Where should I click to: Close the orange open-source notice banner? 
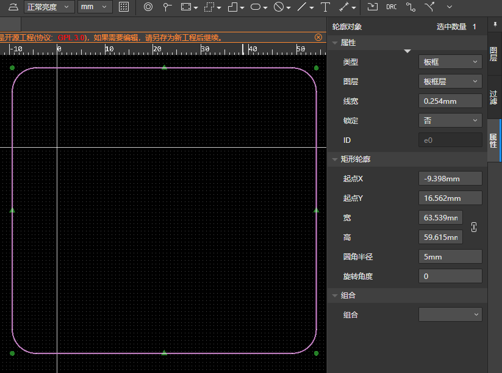pyautogui.click(x=318, y=37)
